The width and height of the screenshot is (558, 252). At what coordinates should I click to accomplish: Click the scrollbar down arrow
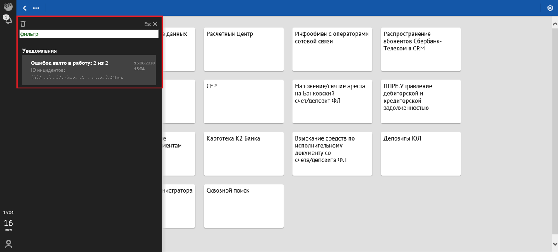[555, 243]
